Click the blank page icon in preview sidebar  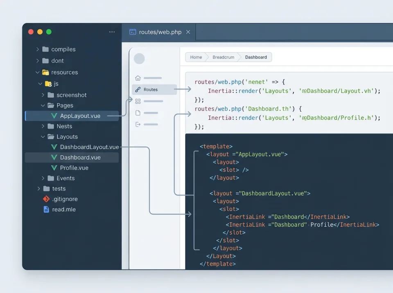138,112
